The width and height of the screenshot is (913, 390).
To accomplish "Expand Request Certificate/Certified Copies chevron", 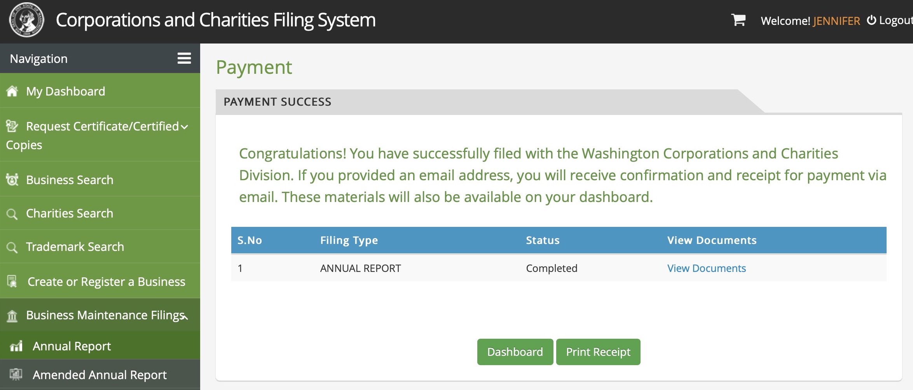I will tap(185, 127).
